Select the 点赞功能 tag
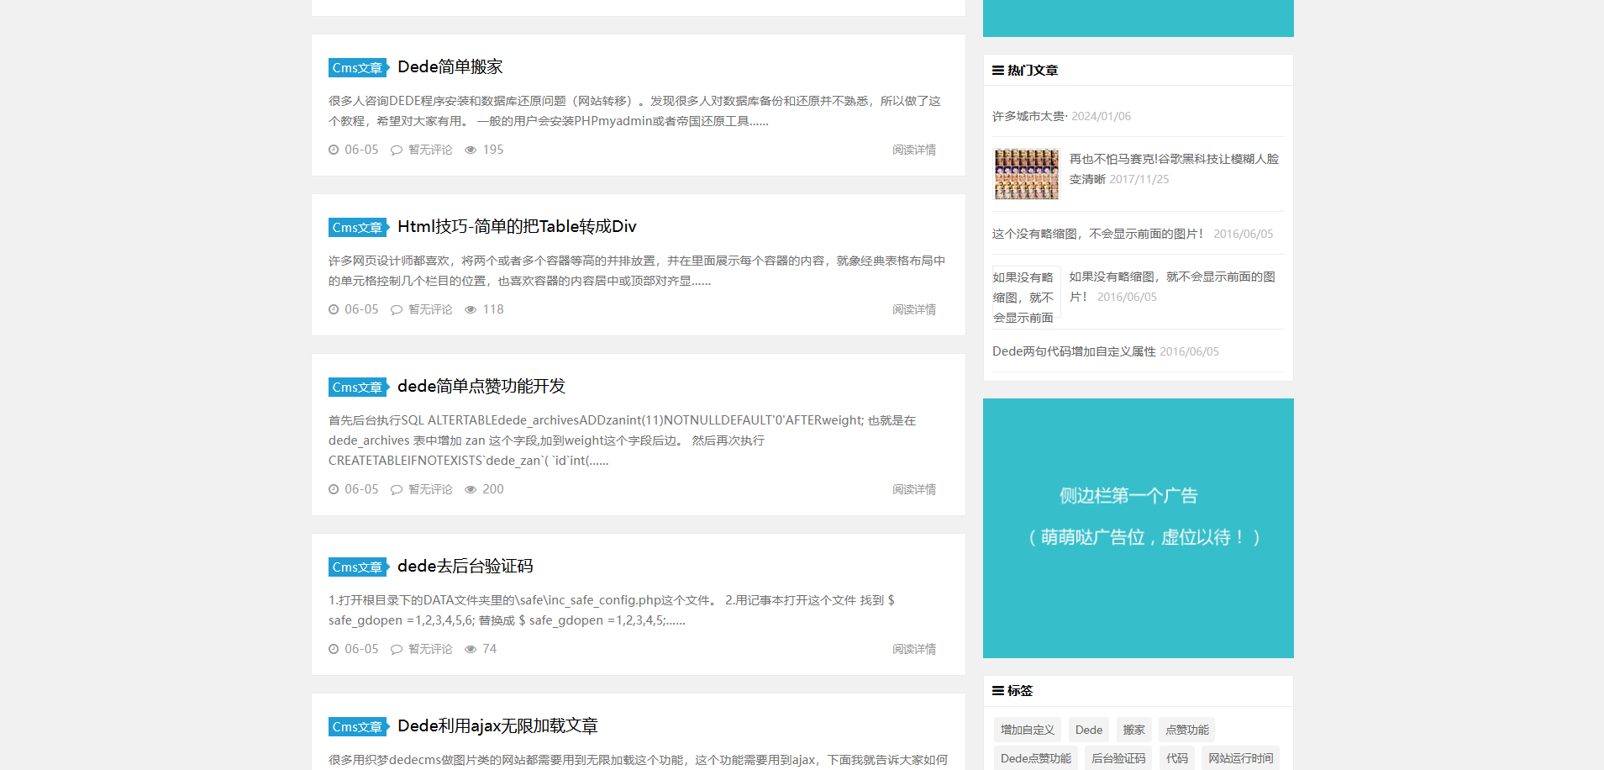1604x770 pixels. tap(1187, 730)
